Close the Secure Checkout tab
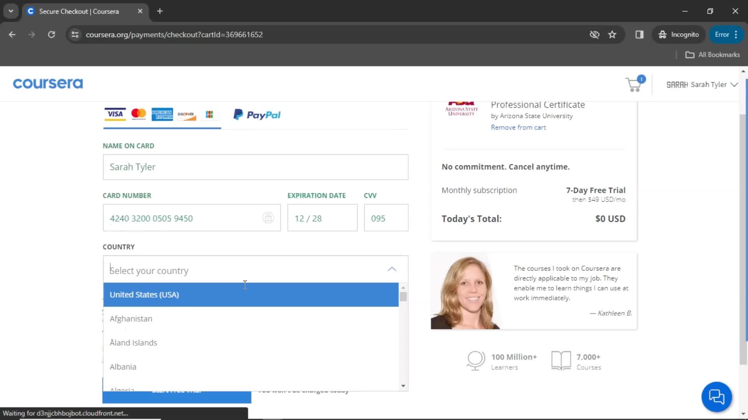This screenshot has height=420, width=748. click(140, 11)
